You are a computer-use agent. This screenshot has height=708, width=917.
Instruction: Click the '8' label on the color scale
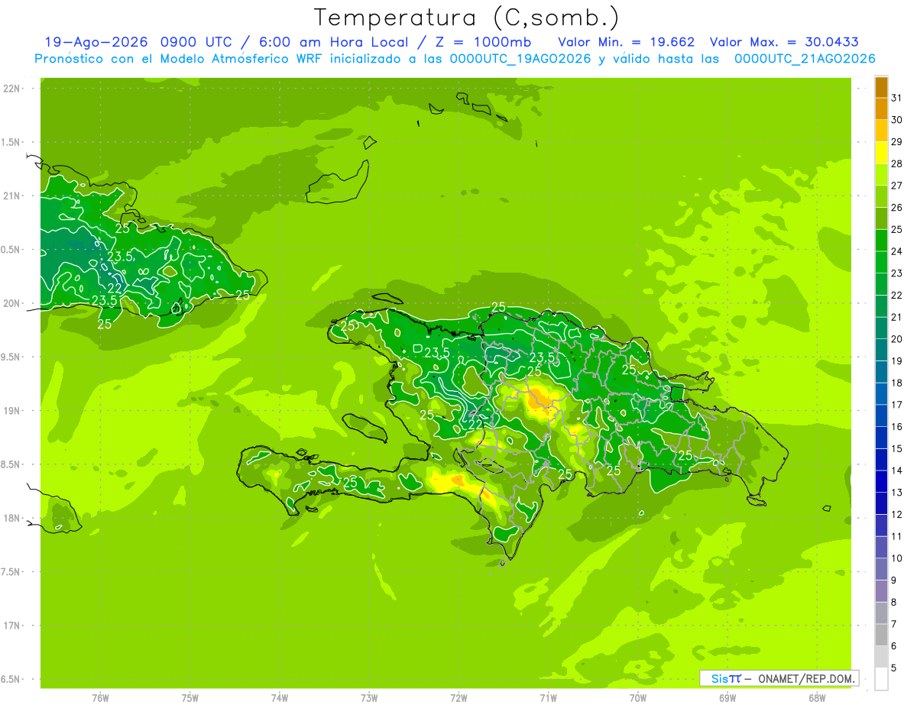pyautogui.click(x=893, y=602)
